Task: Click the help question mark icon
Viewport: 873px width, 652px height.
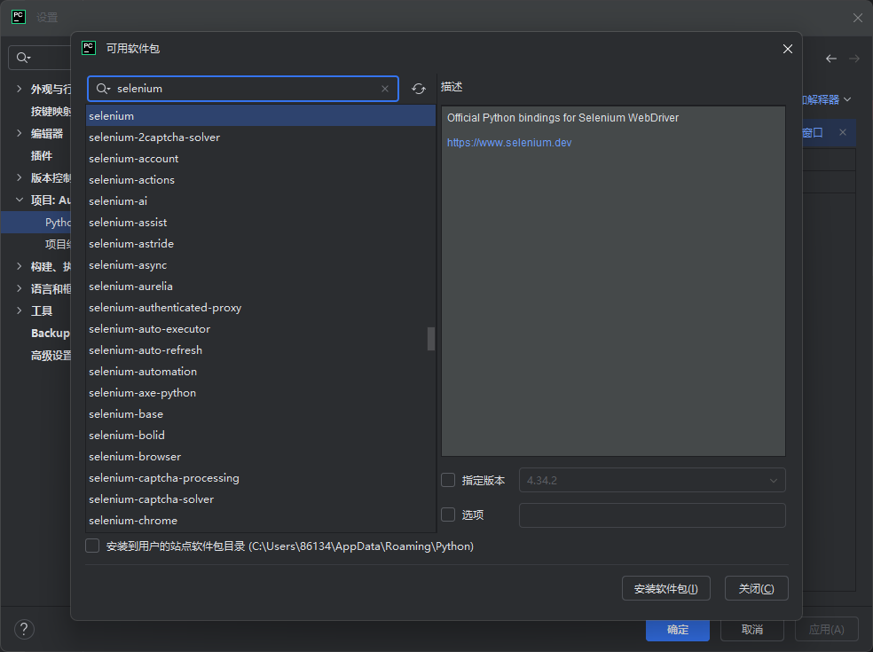Action: pyautogui.click(x=24, y=630)
